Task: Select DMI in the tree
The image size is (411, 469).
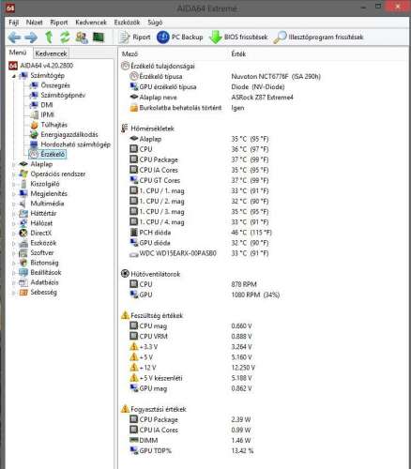Action: [47, 105]
